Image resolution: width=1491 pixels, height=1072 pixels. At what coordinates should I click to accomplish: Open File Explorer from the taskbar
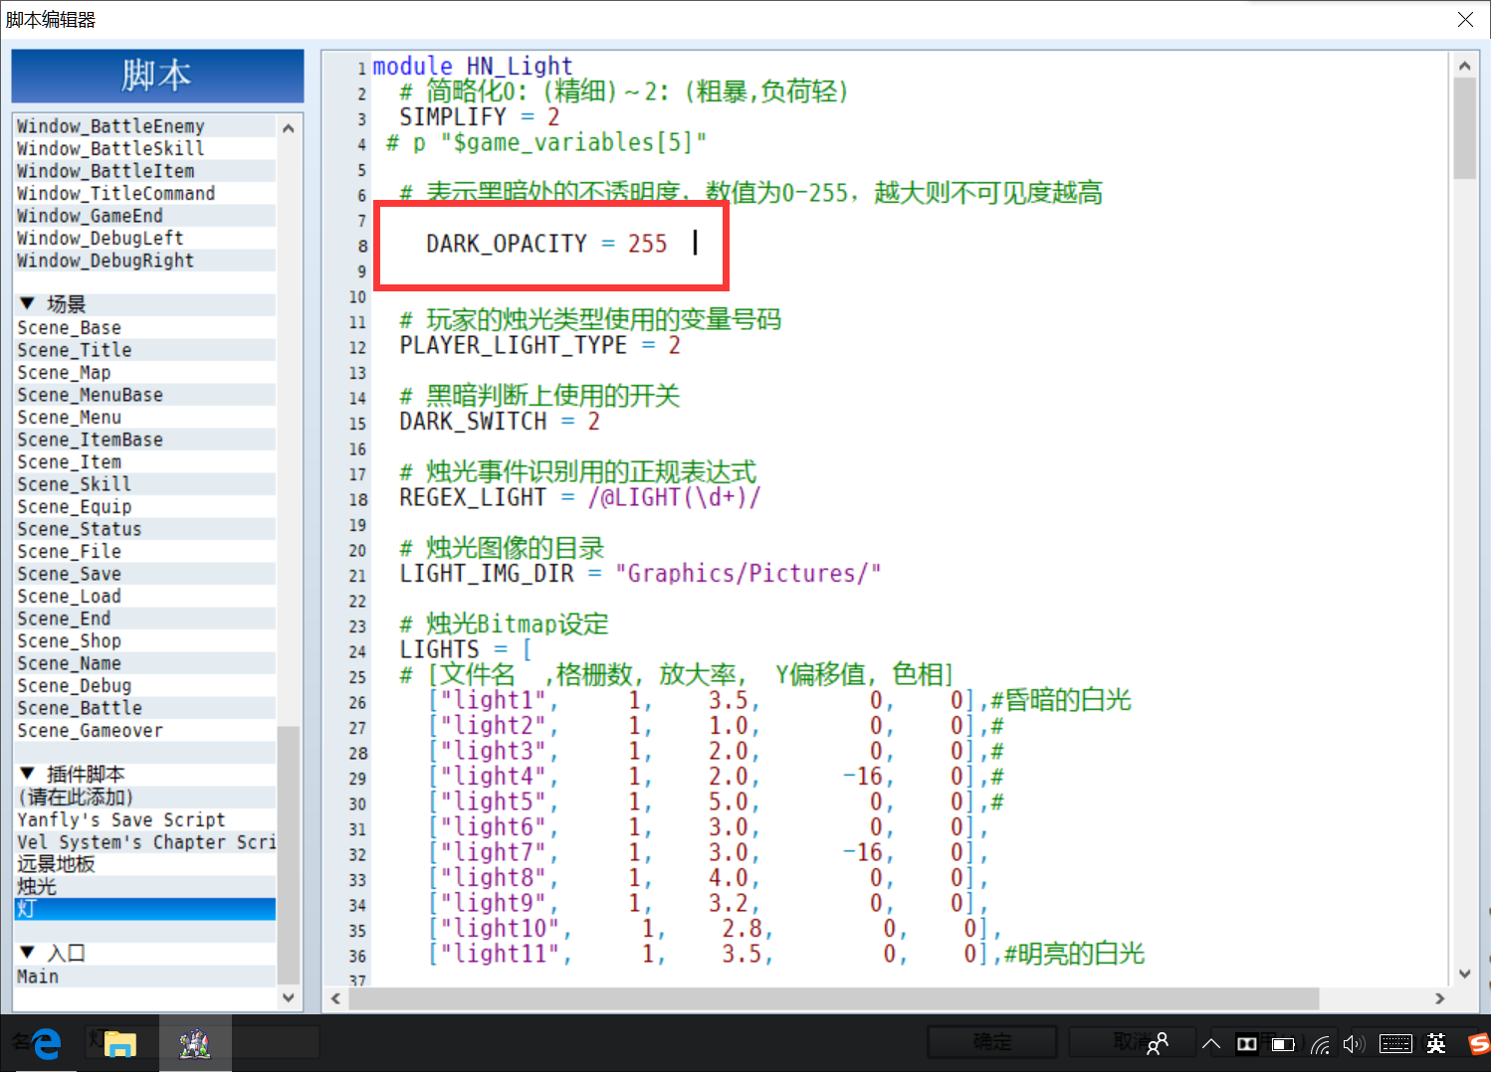click(120, 1043)
